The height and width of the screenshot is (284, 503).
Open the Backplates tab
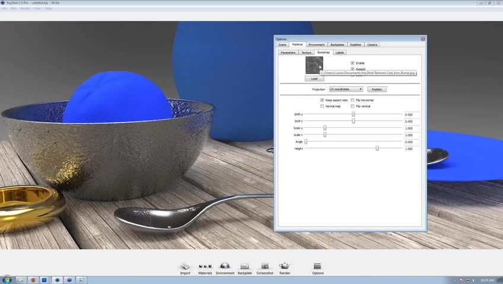[x=337, y=45]
